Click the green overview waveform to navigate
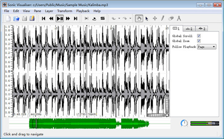Screen dimensions: 224x139 (89, 124)
